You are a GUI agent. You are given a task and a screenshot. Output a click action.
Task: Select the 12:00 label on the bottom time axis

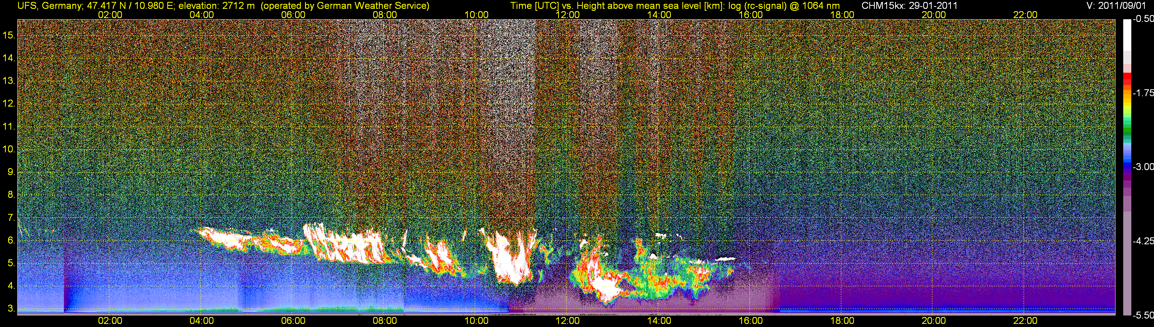(568, 321)
